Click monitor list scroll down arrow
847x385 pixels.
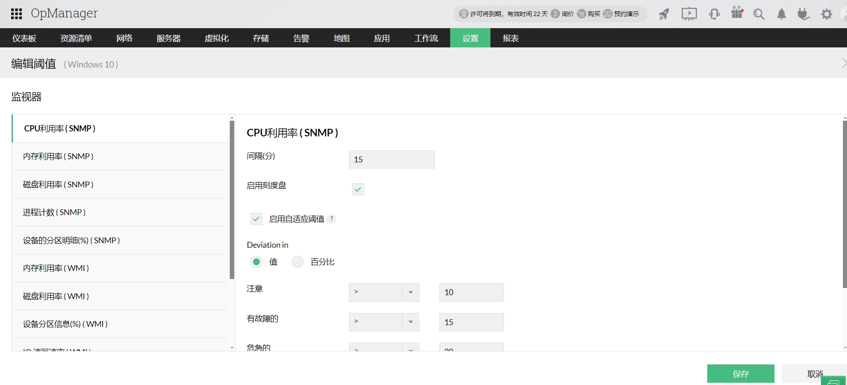coord(232,347)
